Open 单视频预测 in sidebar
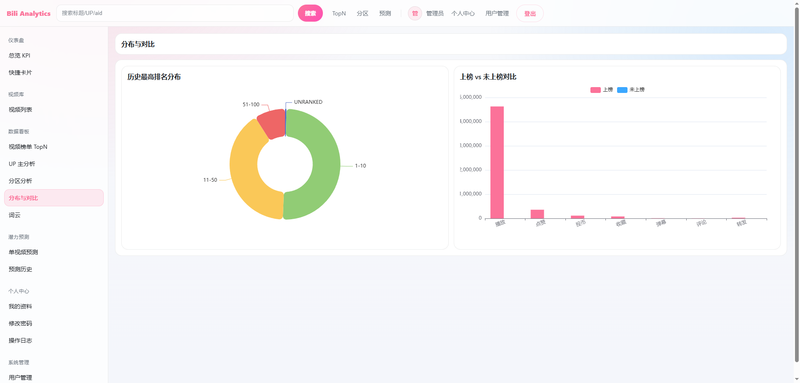 pyautogui.click(x=23, y=252)
